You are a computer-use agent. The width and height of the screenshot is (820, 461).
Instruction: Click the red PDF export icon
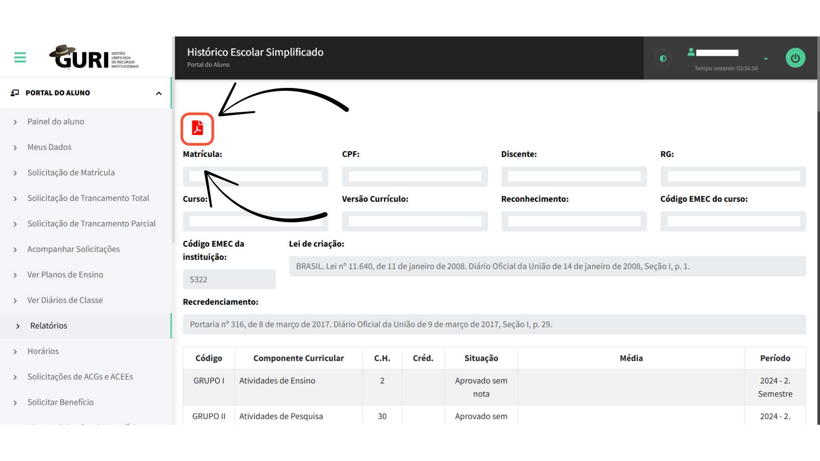197,128
